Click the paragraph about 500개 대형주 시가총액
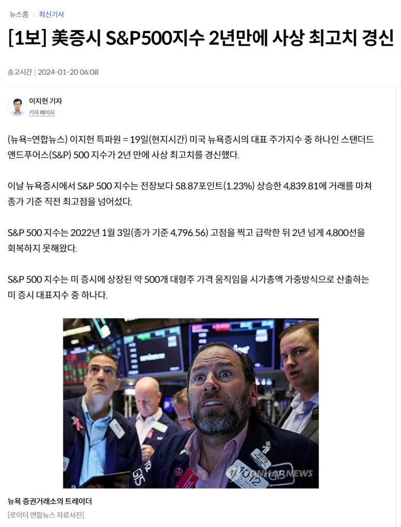 coord(188,287)
